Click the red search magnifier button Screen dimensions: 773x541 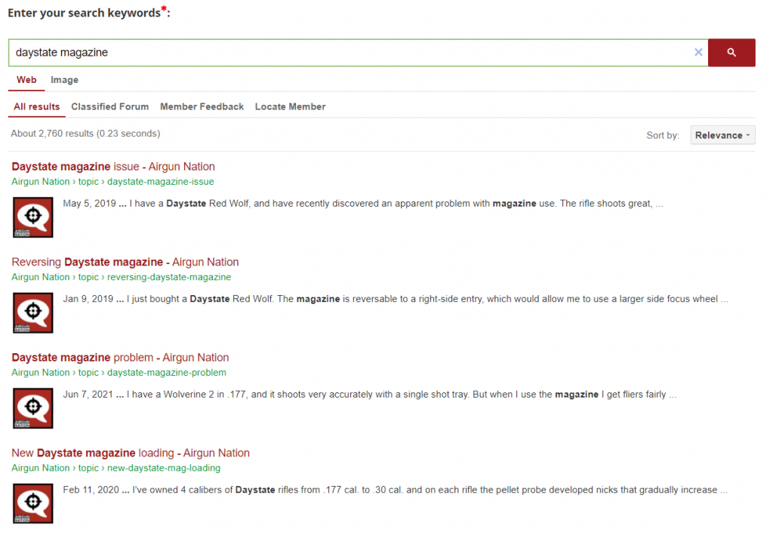pyautogui.click(x=731, y=52)
